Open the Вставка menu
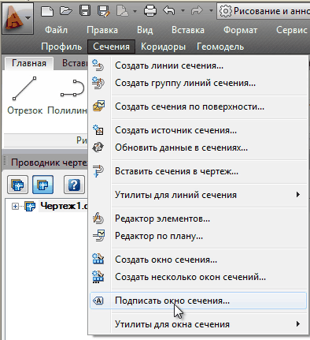The width and height of the screenshot is (310, 340). pyautogui.click(x=188, y=30)
